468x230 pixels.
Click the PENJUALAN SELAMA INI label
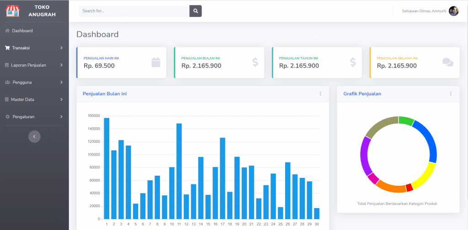tap(397, 58)
